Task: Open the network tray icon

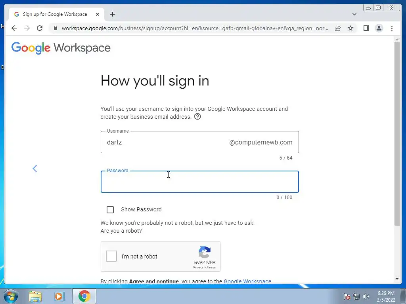Action: [356, 296]
